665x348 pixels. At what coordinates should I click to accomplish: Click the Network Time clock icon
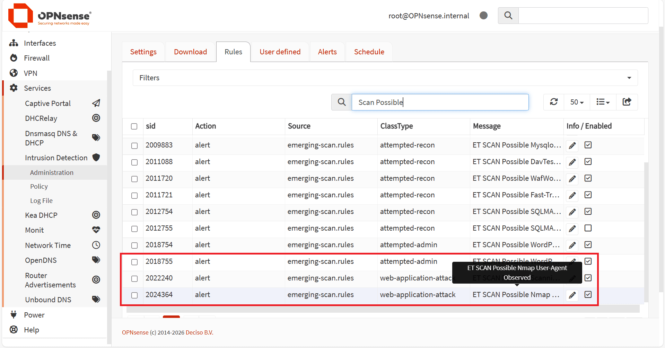click(x=96, y=245)
